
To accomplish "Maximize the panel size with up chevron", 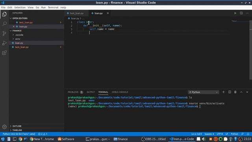I will (241, 92).
